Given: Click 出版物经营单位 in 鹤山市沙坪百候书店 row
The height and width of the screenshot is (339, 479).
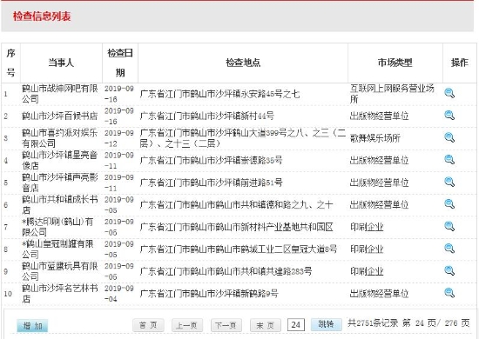Looking at the screenshot, I should pos(379,116).
